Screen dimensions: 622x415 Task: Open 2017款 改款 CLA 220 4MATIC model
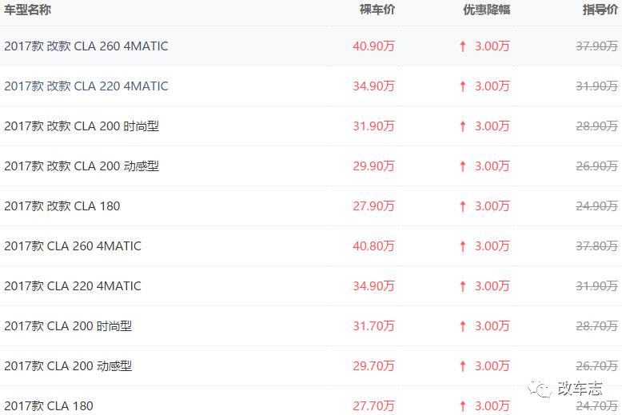(x=86, y=86)
